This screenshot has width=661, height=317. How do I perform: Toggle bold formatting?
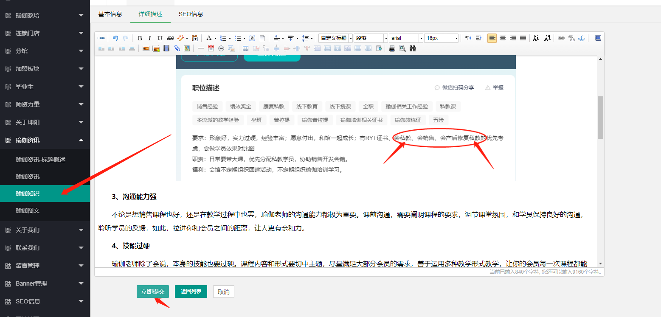tap(140, 38)
